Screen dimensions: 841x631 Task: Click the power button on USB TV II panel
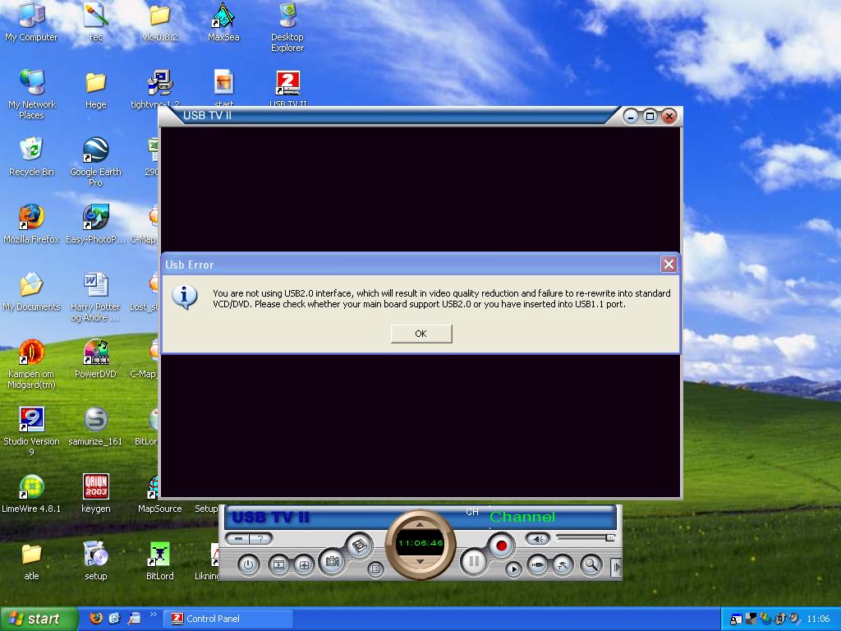coord(248,564)
